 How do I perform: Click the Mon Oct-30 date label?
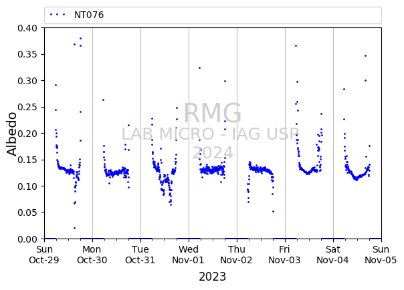point(92,255)
